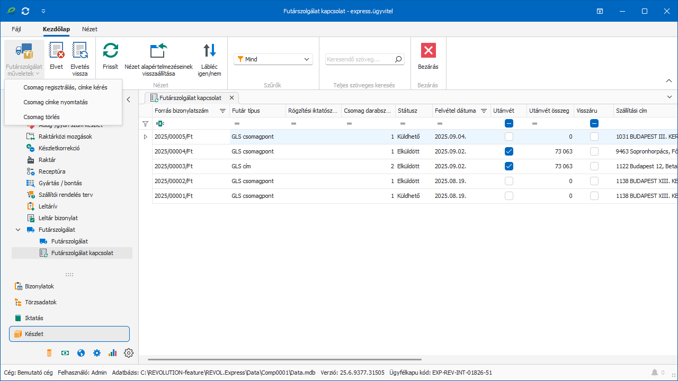This screenshot has height=381, width=678.
Task: Switch to the Nézet ribbon tab
Action: pyautogui.click(x=90, y=29)
